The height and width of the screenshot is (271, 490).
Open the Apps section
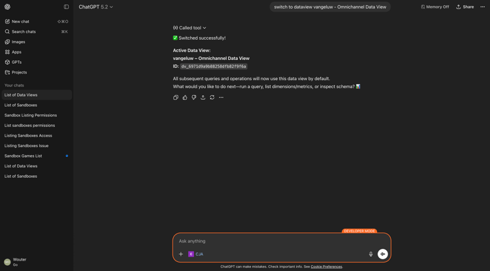(x=37, y=52)
